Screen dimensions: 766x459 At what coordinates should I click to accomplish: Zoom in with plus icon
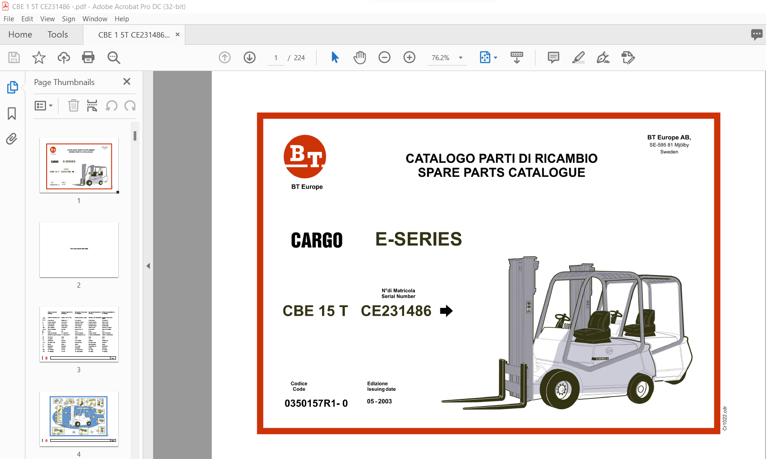pos(409,57)
